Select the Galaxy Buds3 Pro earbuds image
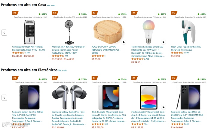 point(69,97)
